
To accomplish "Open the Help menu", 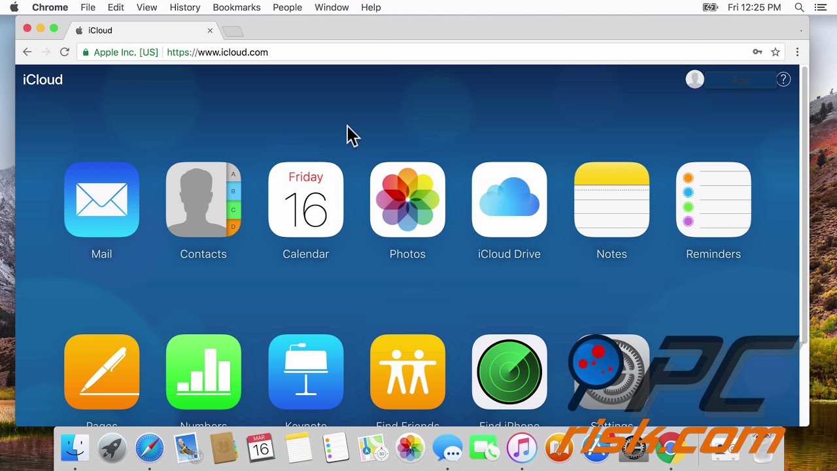I will [x=371, y=7].
